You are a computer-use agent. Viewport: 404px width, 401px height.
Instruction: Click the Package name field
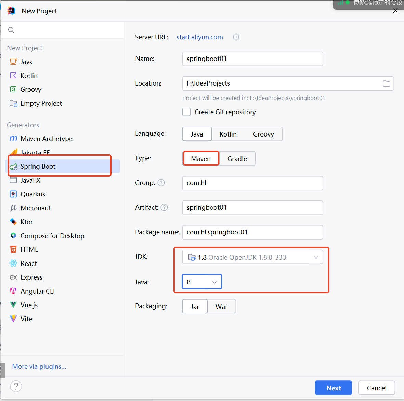pos(252,232)
